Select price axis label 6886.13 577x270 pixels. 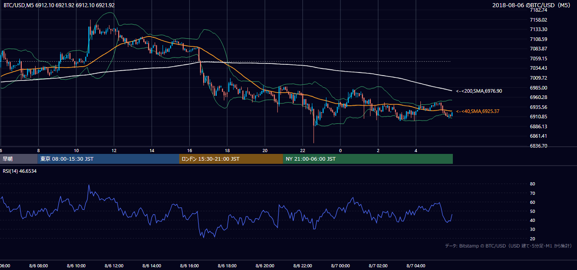point(539,126)
